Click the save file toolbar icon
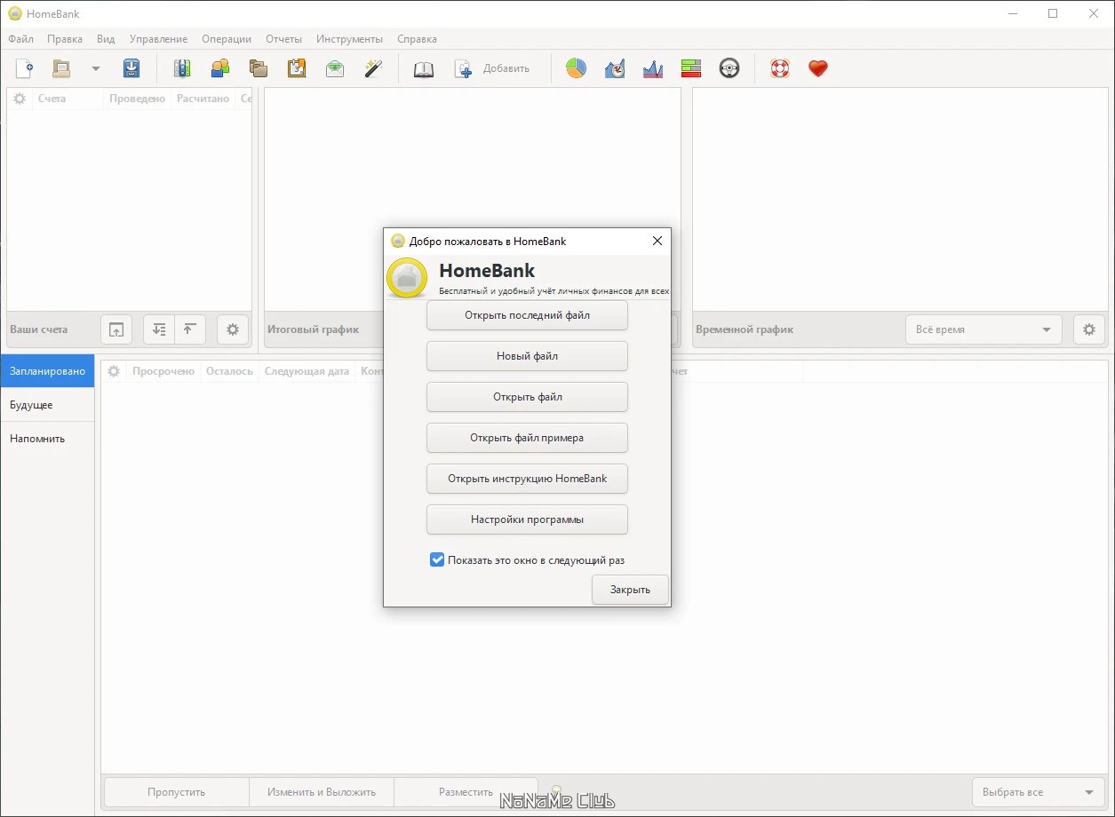Viewport: 1115px width, 817px height. point(131,68)
